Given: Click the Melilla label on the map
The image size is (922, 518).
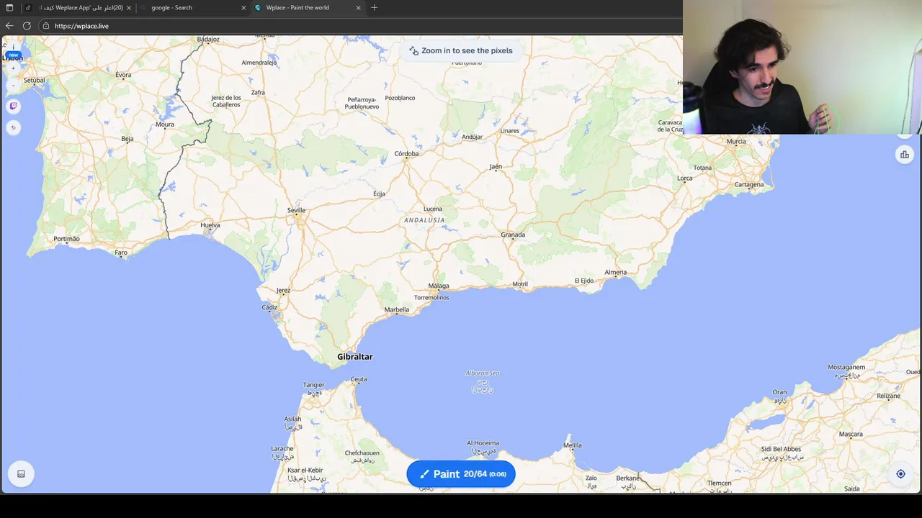Looking at the screenshot, I should (x=573, y=445).
